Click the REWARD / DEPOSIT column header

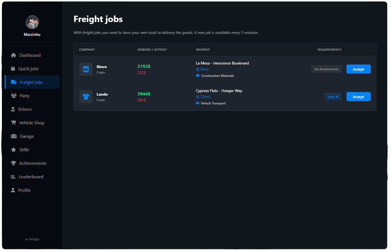point(152,49)
